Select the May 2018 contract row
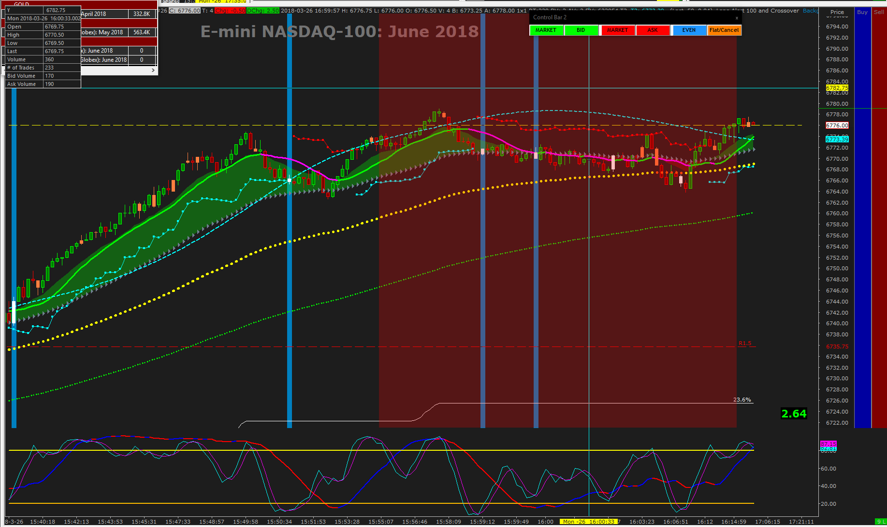Viewport: 887px width, 527px height. [119, 32]
